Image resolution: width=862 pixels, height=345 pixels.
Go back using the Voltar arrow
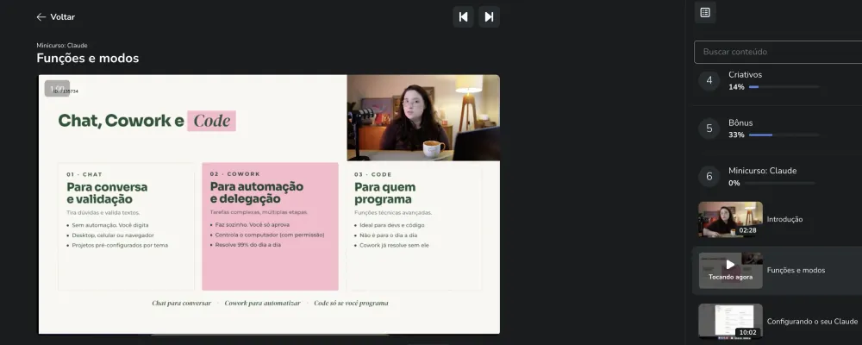click(x=41, y=17)
